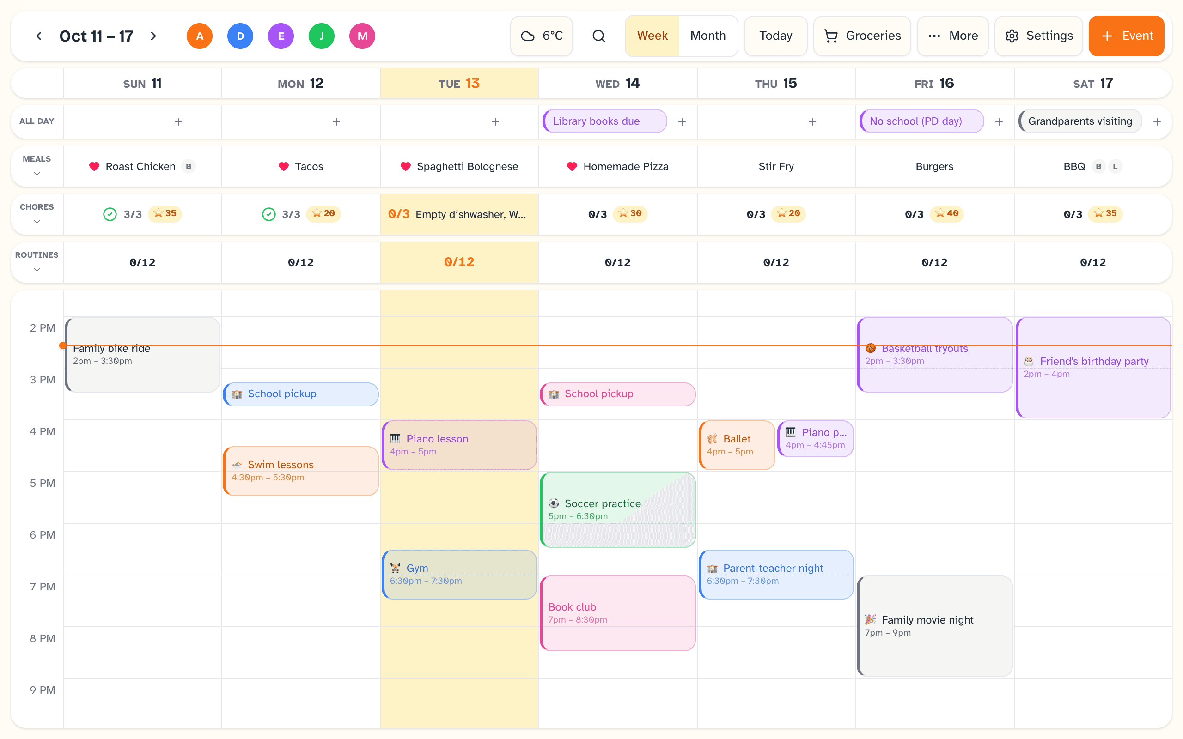This screenshot has height=739, width=1183.
Task: Open Soccer practice event on Wednesday
Action: (x=617, y=509)
